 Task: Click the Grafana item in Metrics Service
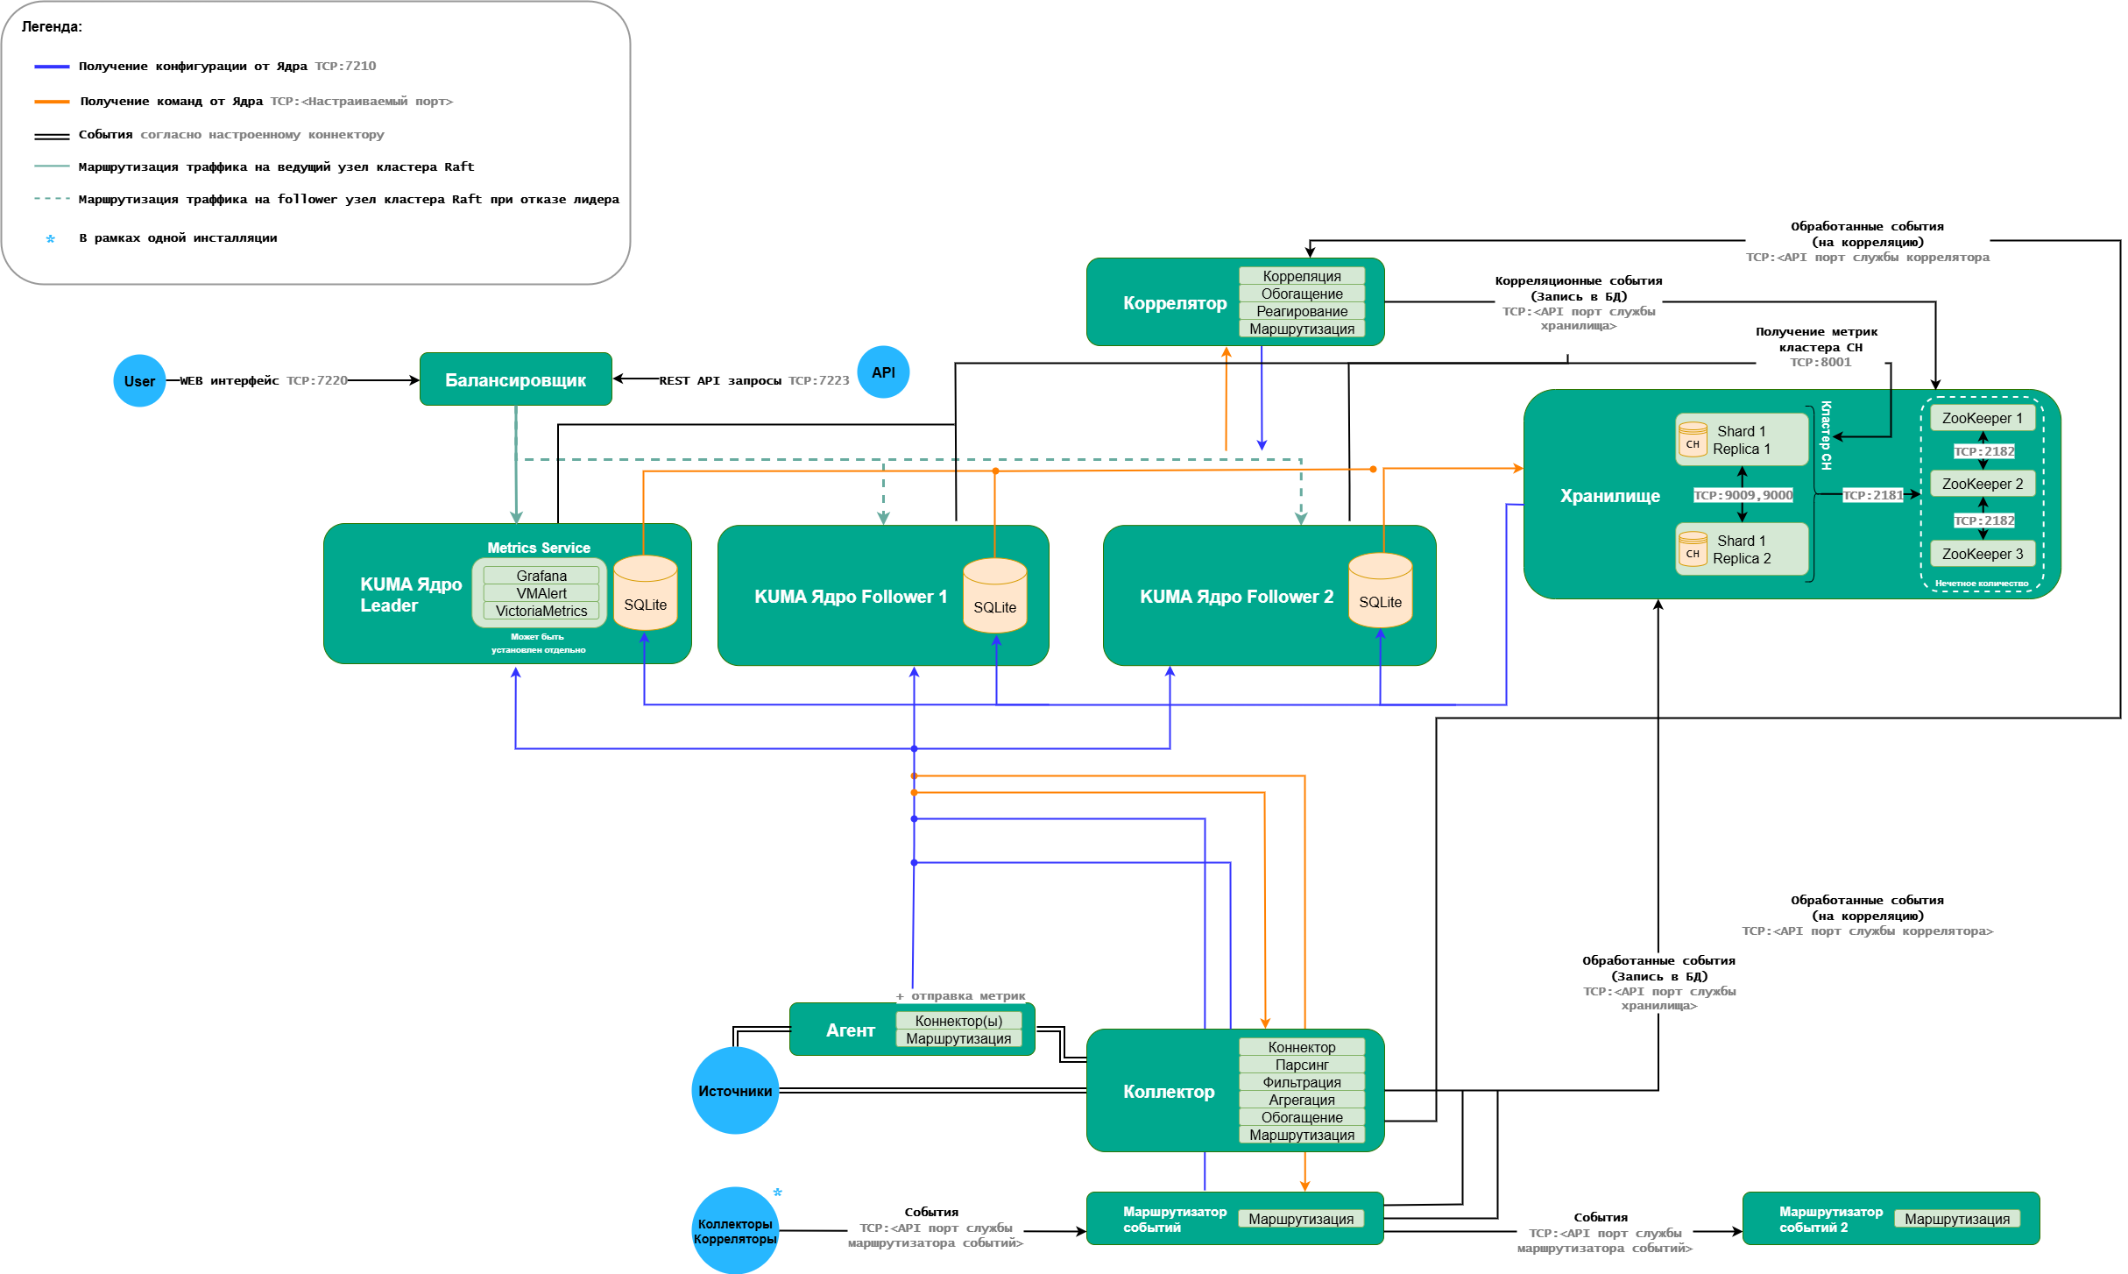(x=541, y=576)
